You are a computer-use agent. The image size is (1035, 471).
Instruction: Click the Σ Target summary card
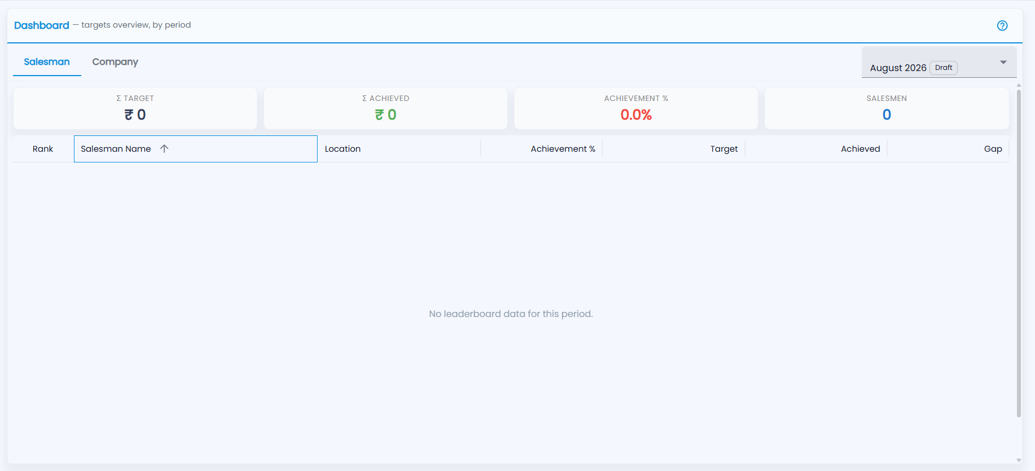point(135,108)
